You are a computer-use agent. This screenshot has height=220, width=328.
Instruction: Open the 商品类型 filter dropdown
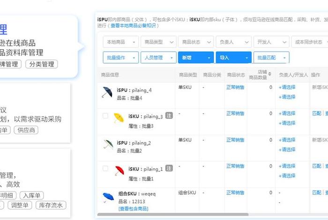pyautogui.click(x=158, y=42)
